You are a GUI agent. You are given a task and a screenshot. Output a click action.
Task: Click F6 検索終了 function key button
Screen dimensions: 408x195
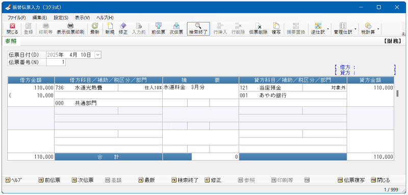[x=185, y=180]
